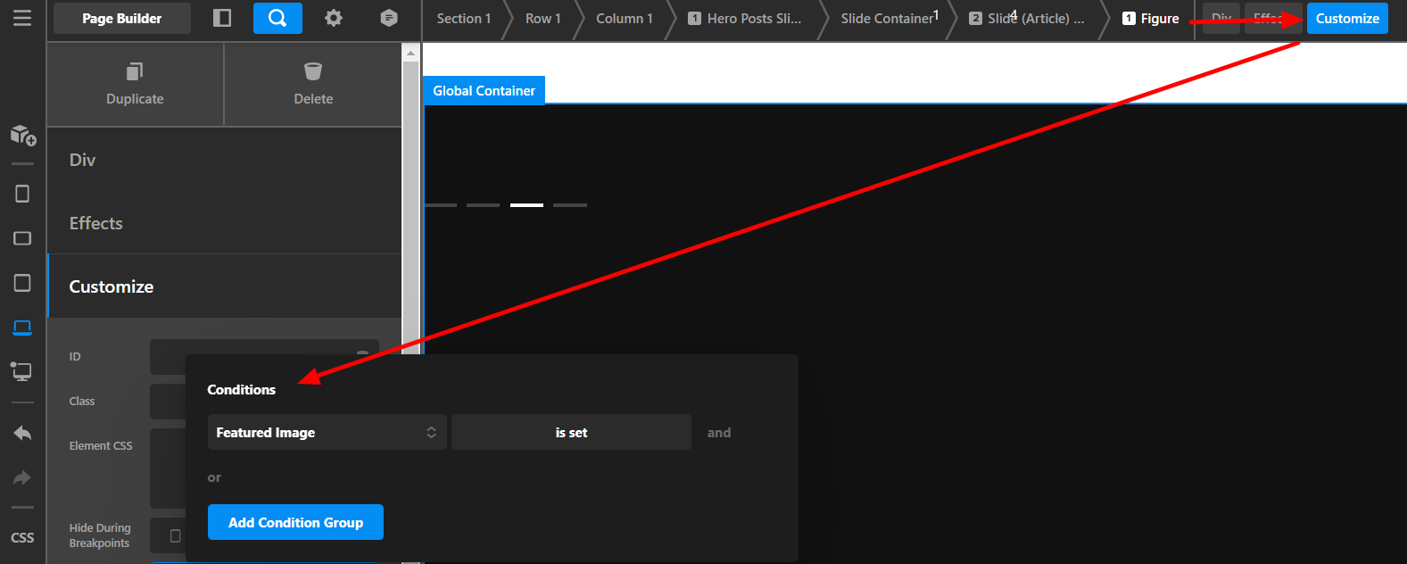This screenshot has width=1407, height=564.
Task: Switch to the laptop breakpoint preview
Action: [22, 328]
